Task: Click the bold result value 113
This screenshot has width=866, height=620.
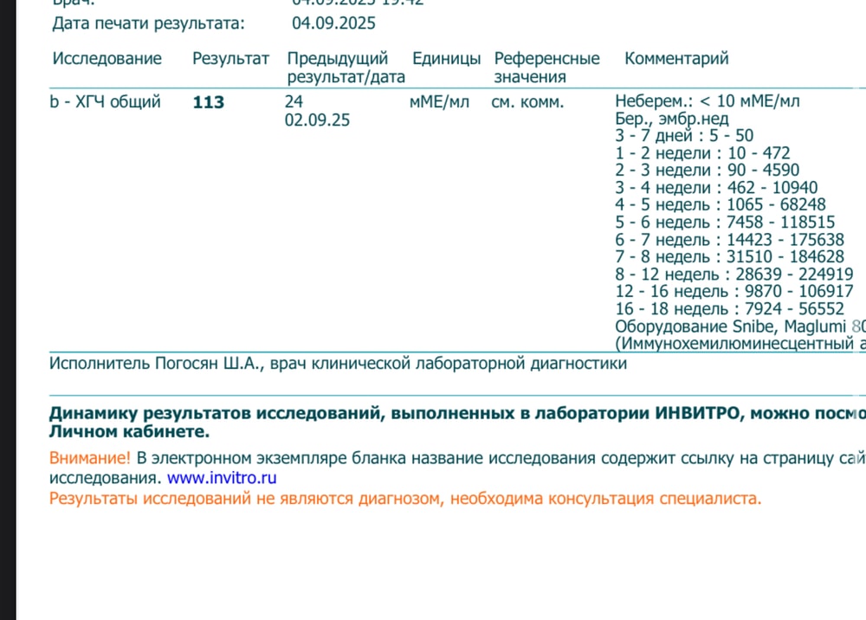Action: [208, 103]
